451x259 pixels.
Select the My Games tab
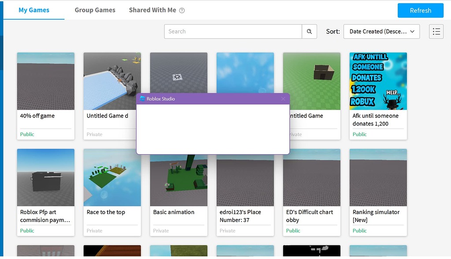point(33,10)
